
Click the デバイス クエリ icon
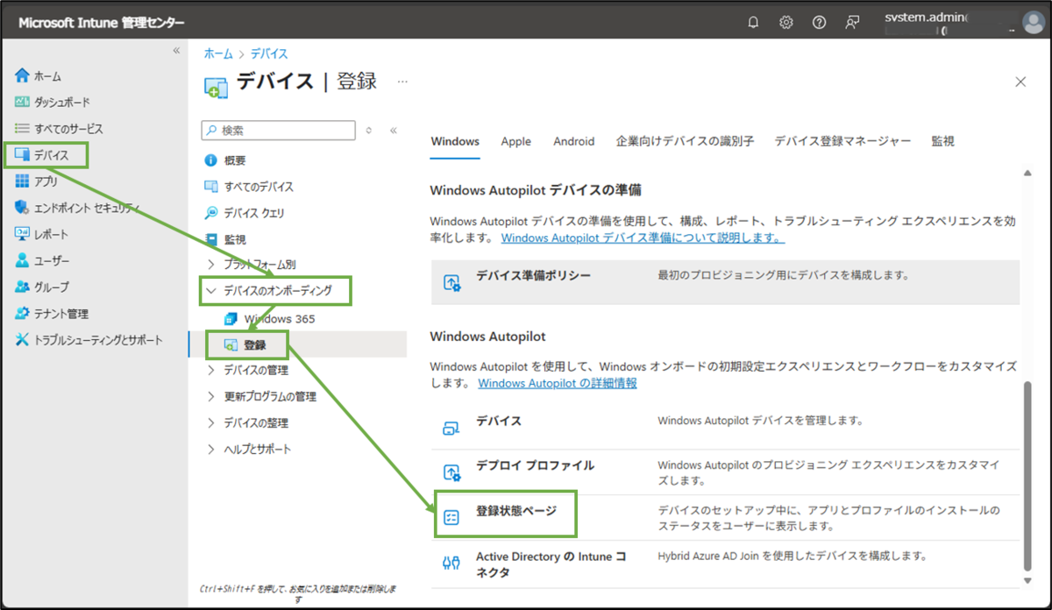pos(210,213)
